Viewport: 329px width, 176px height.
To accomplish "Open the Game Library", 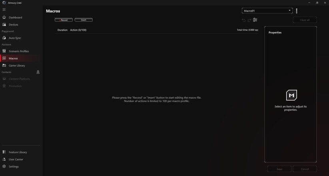I will [x=17, y=66].
